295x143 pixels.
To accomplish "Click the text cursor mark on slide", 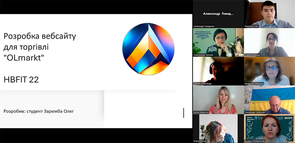I will coord(184,112).
